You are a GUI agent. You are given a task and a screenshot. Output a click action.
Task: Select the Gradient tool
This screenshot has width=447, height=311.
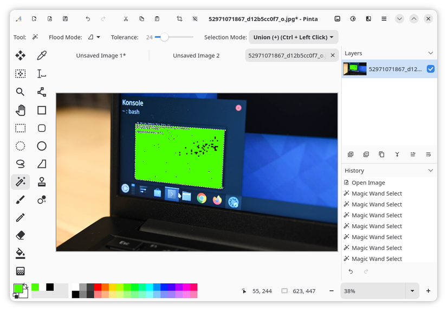(x=20, y=271)
